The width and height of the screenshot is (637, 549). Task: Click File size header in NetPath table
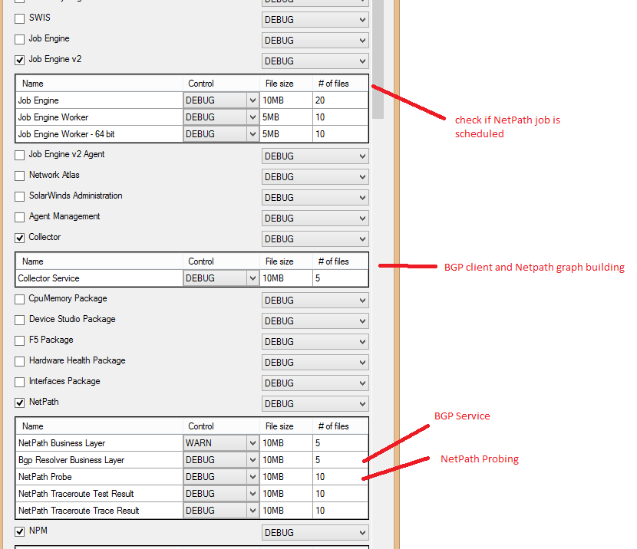pos(286,426)
